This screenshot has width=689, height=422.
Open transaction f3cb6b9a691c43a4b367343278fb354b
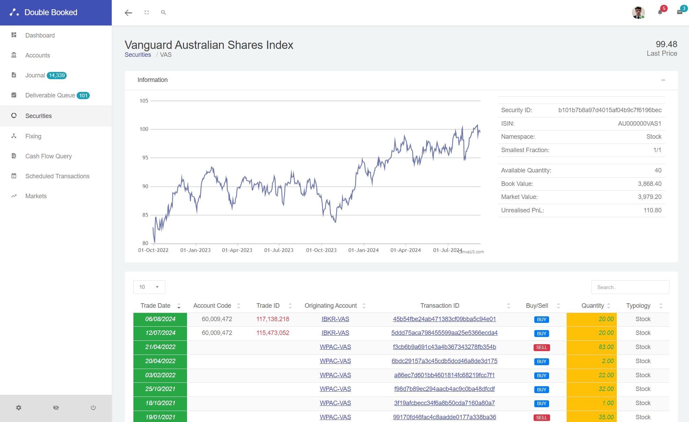tap(444, 347)
